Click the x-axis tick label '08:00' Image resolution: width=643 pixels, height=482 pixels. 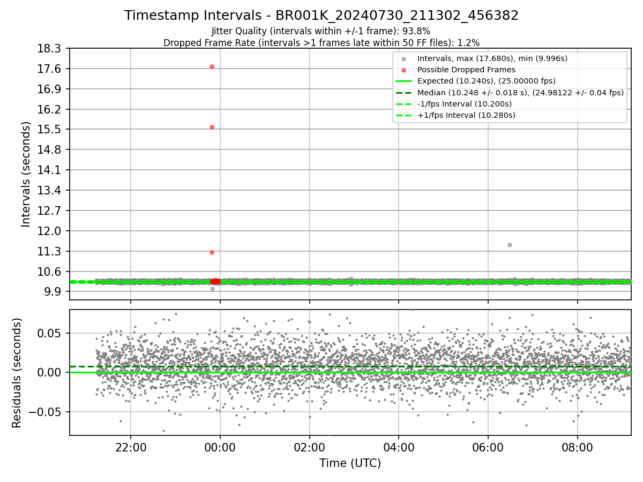pyautogui.click(x=577, y=448)
